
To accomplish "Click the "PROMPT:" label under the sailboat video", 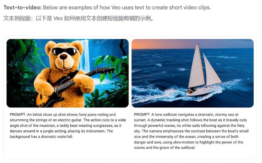I will coord(142,115).
